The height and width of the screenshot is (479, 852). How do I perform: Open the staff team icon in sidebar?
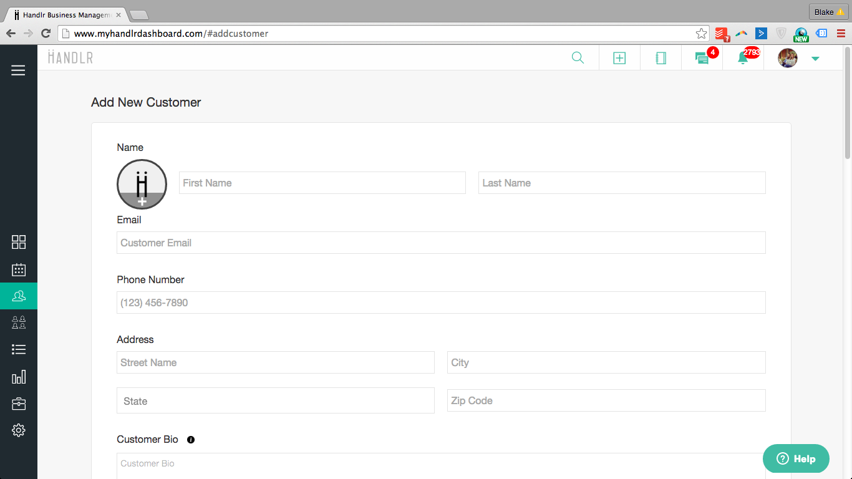(x=19, y=322)
